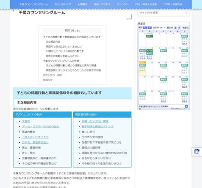Open 料金・アクセス nav menu item
Screen dimensions: 202x188
click(x=102, y=5)
